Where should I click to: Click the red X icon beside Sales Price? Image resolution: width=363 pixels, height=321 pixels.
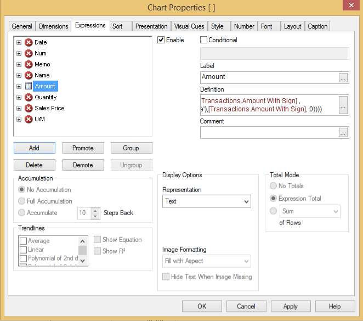pos(29,108)
